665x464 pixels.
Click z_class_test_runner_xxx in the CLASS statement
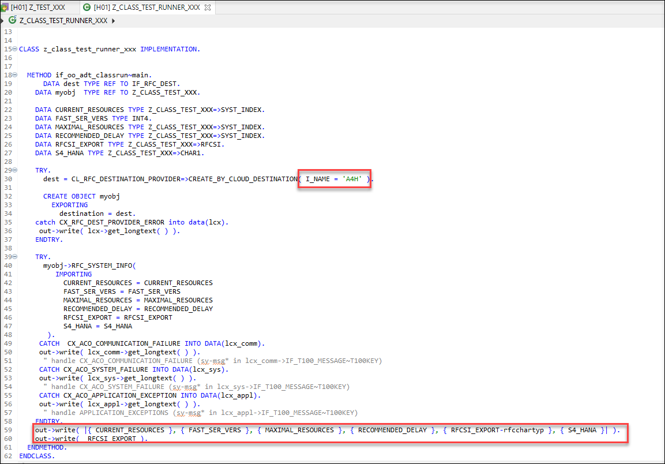point(90,49)
